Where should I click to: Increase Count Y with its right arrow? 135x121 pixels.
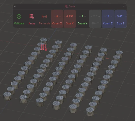85,16
